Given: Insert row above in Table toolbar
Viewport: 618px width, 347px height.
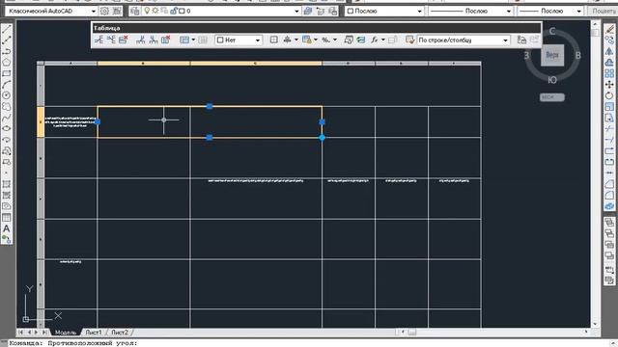Looking at the screenshot, I should point(98,40).
